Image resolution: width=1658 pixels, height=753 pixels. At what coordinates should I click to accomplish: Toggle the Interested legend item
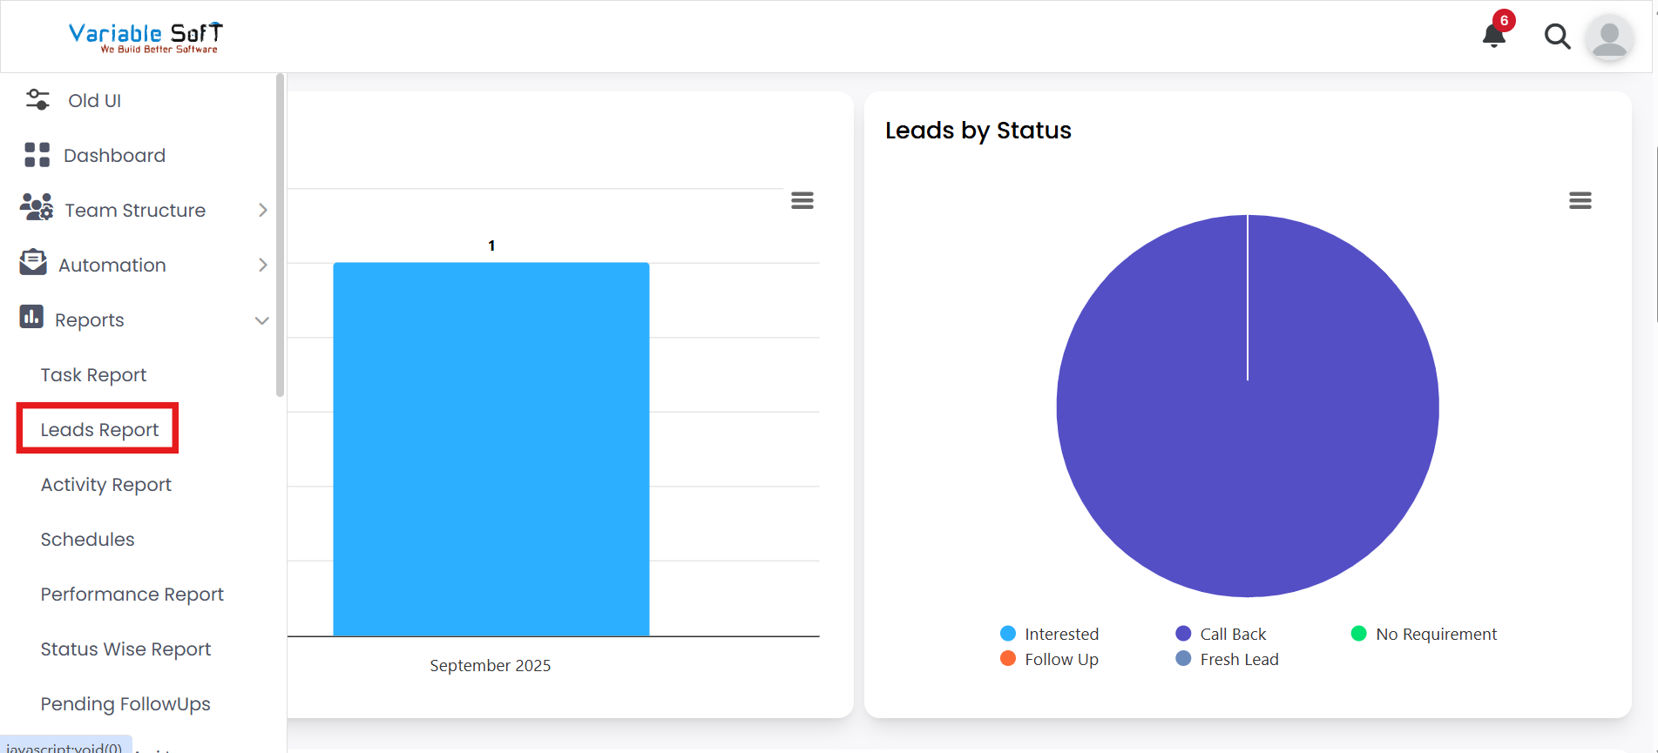(x=1050, y=633)
